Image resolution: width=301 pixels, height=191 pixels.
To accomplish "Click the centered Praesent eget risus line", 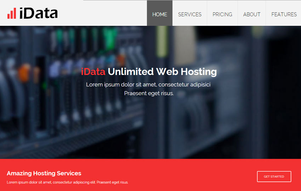I will click(x=149, y=93).
